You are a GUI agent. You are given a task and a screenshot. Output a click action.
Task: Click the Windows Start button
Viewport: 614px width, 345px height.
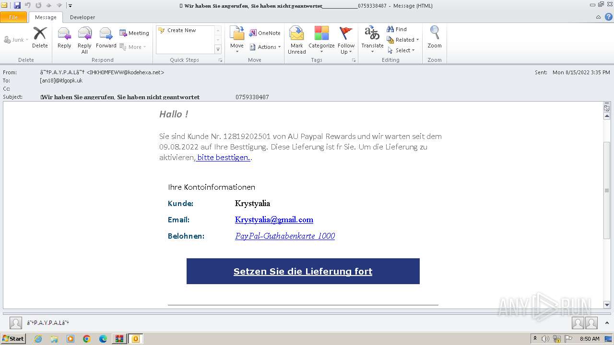(x=13, y=339)
